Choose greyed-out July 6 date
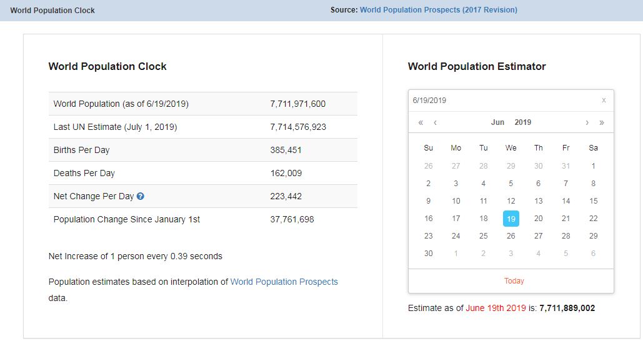The height and width of the screenshot is (346, 643). click(x=594, y=254)
